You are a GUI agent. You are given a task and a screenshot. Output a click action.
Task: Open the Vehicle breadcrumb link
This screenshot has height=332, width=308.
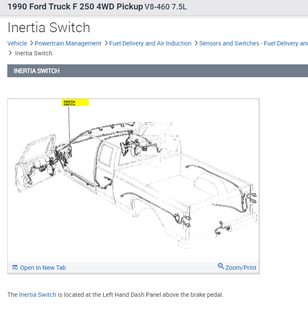pyautogui.click(x=17, y=43)
